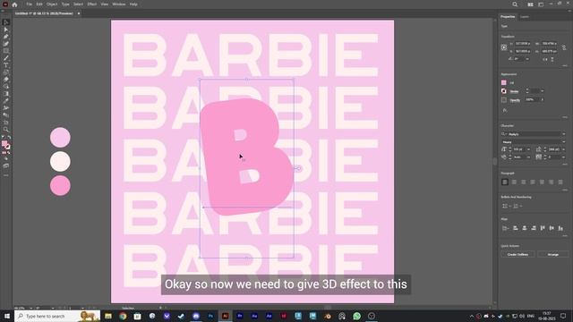573x322 pixels.
Task: Open the stroke weight dropdown
Action: click(542, 91)
